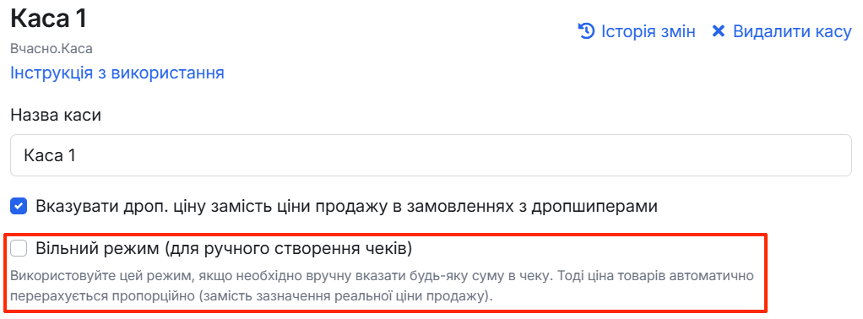Uncheck the dropshipper price checkbox
Screen dimensions: 863x319
click(x=19, y=207)
